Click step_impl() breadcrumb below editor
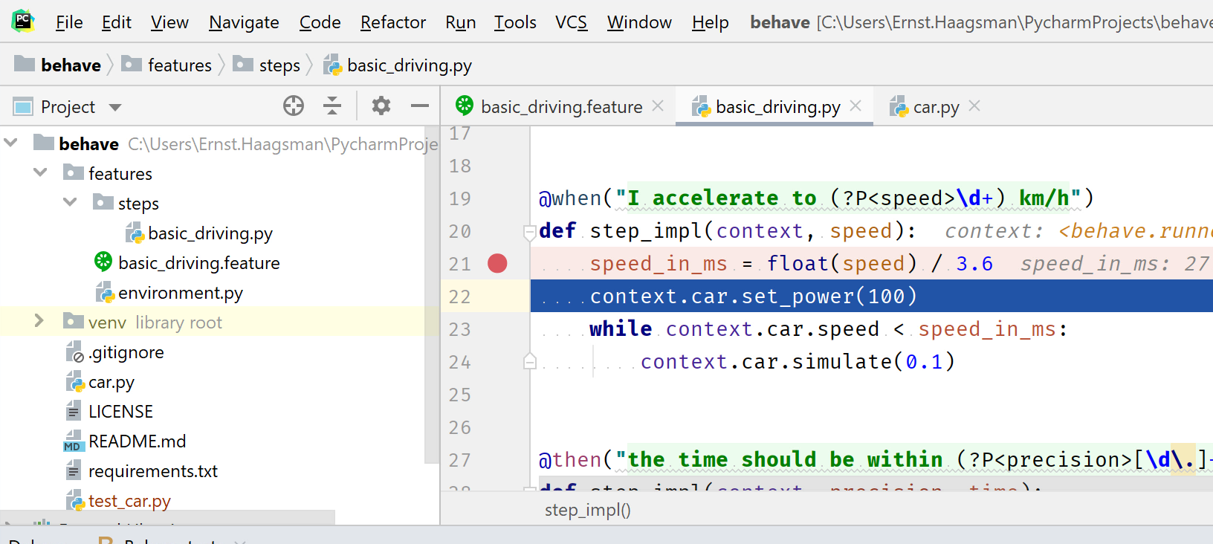1213x544 pixels. pyautogui.click(x=587, y=510)
